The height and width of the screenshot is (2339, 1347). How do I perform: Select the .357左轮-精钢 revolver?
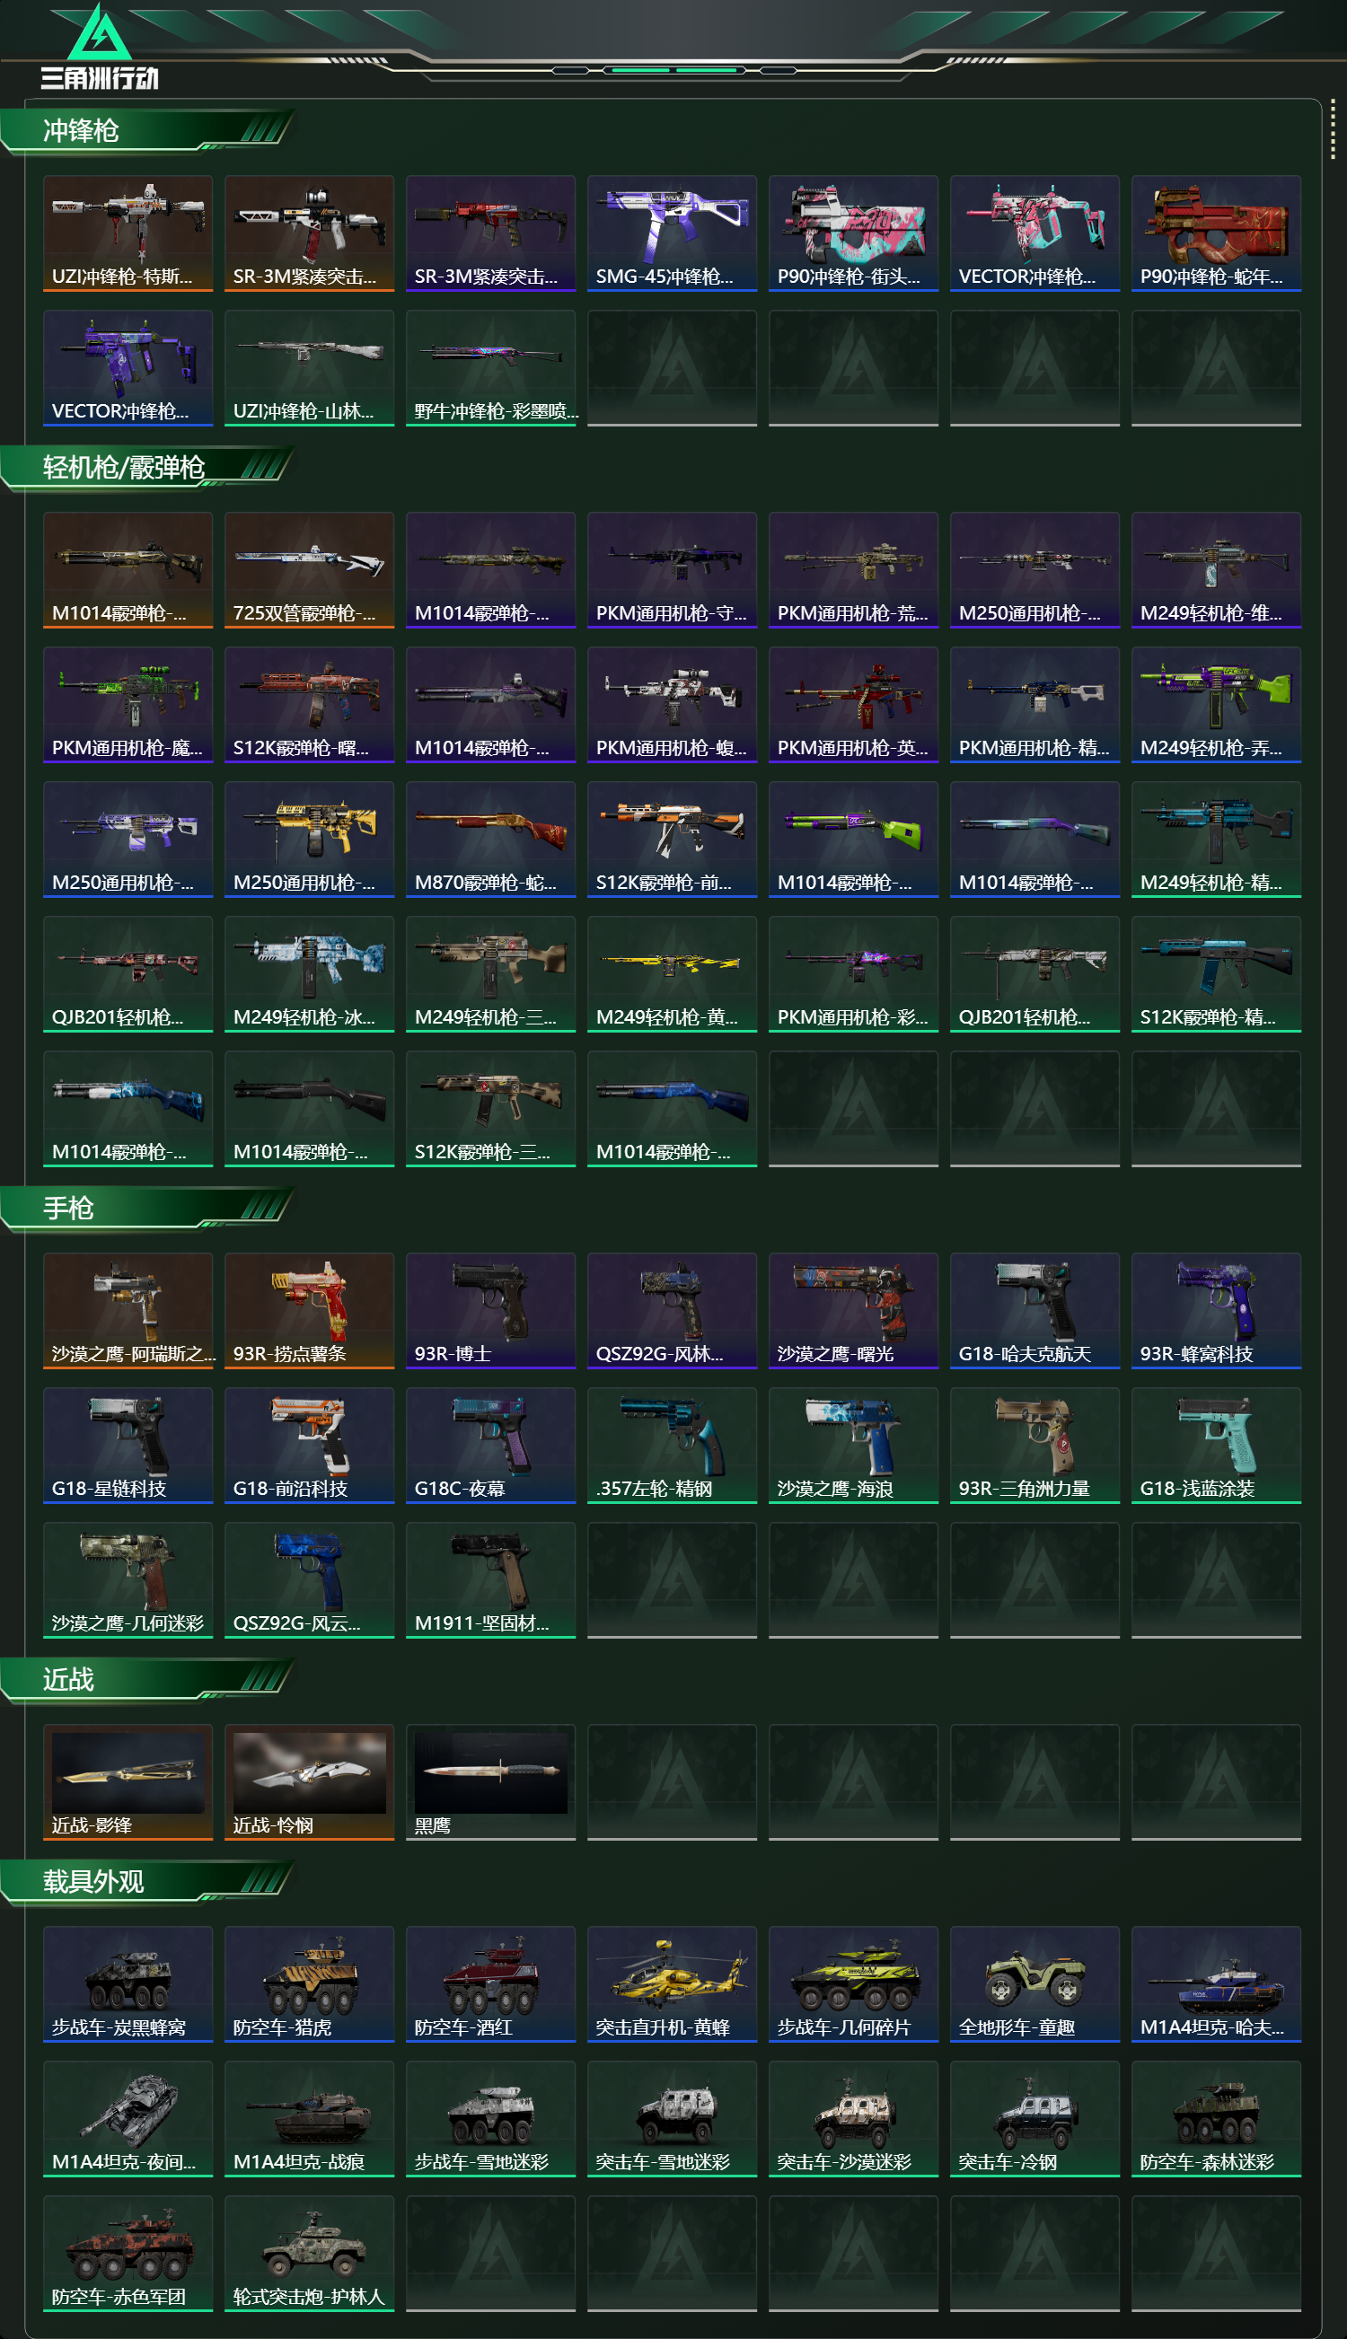(672, 1446)
